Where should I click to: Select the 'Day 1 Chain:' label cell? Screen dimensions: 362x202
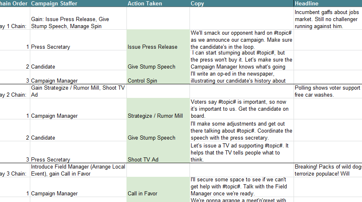pyautogui.click(x=15, y=18)
